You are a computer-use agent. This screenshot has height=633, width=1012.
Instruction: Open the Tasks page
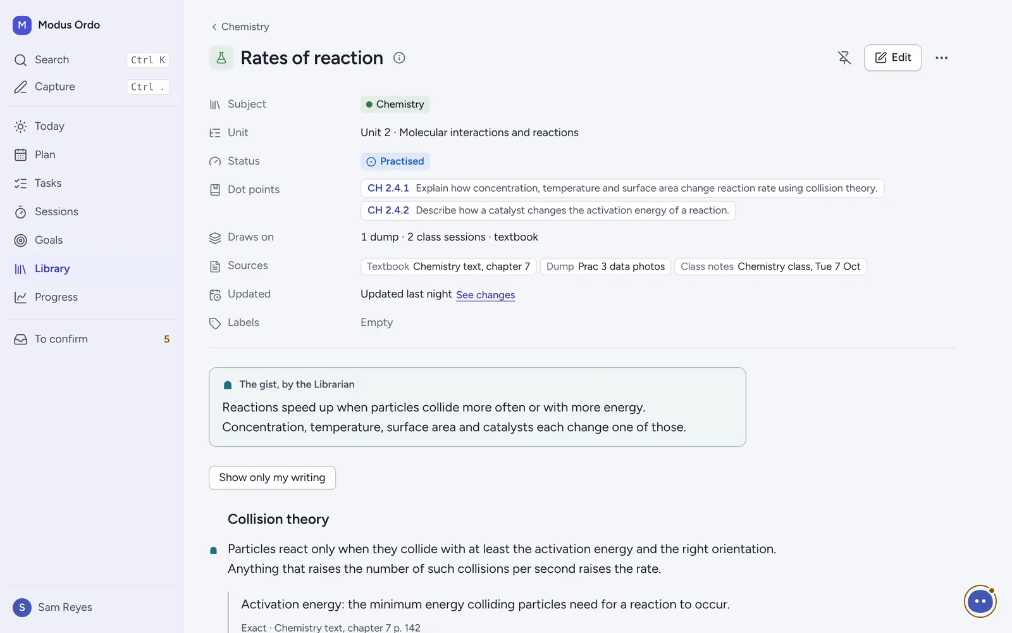point(92,183)
